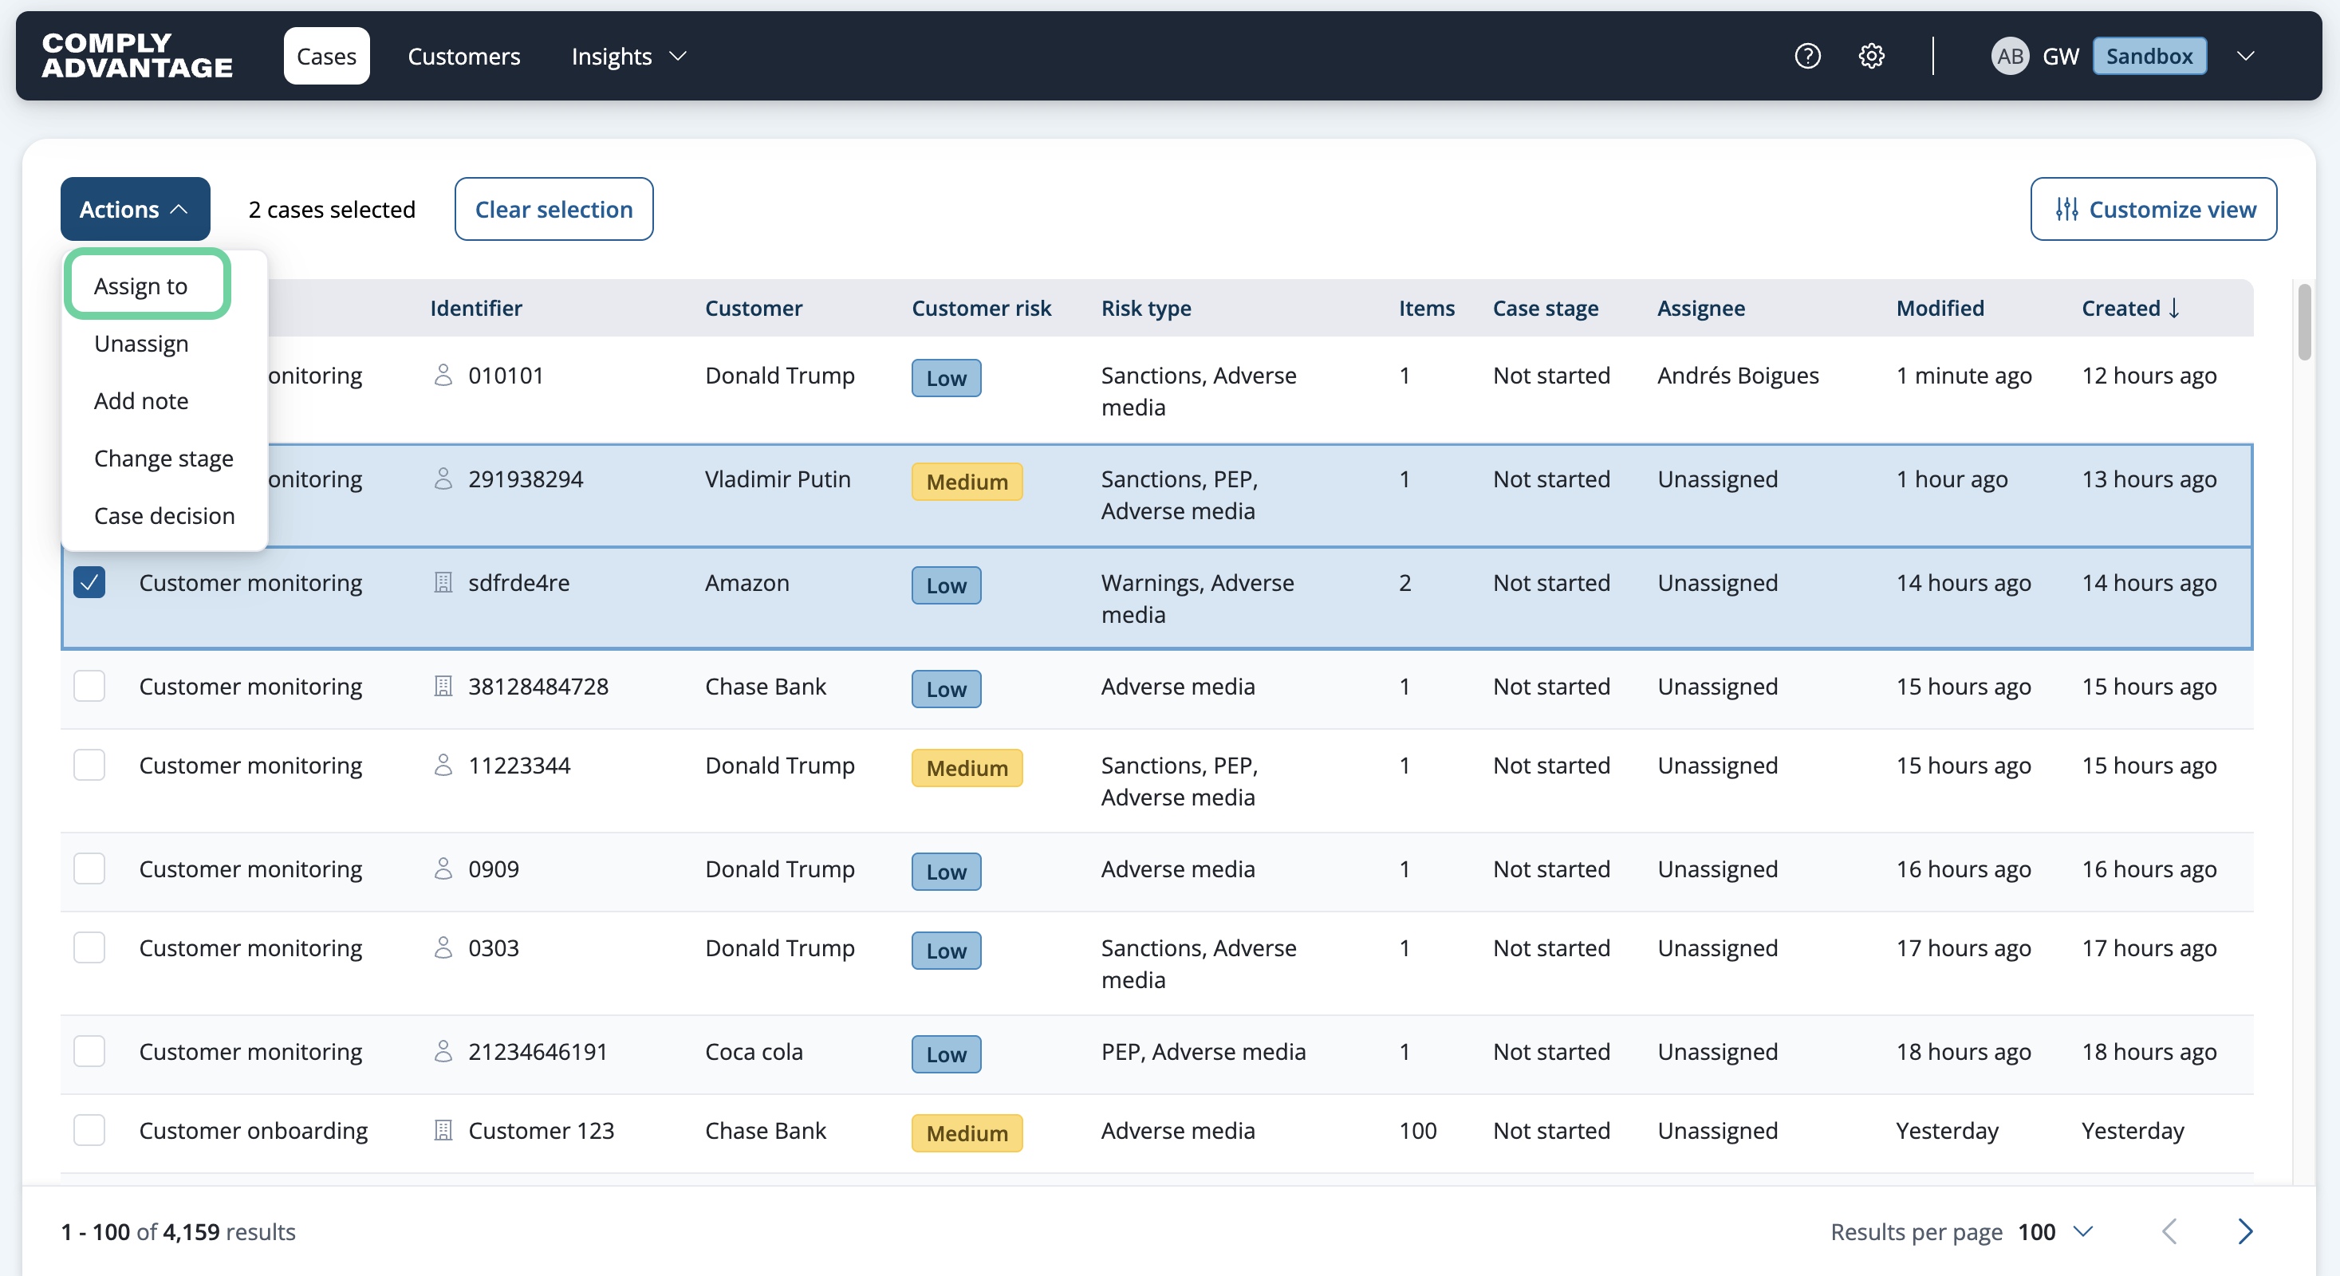
Task: Open the Customize view button
Action: tap(2154, 209)
